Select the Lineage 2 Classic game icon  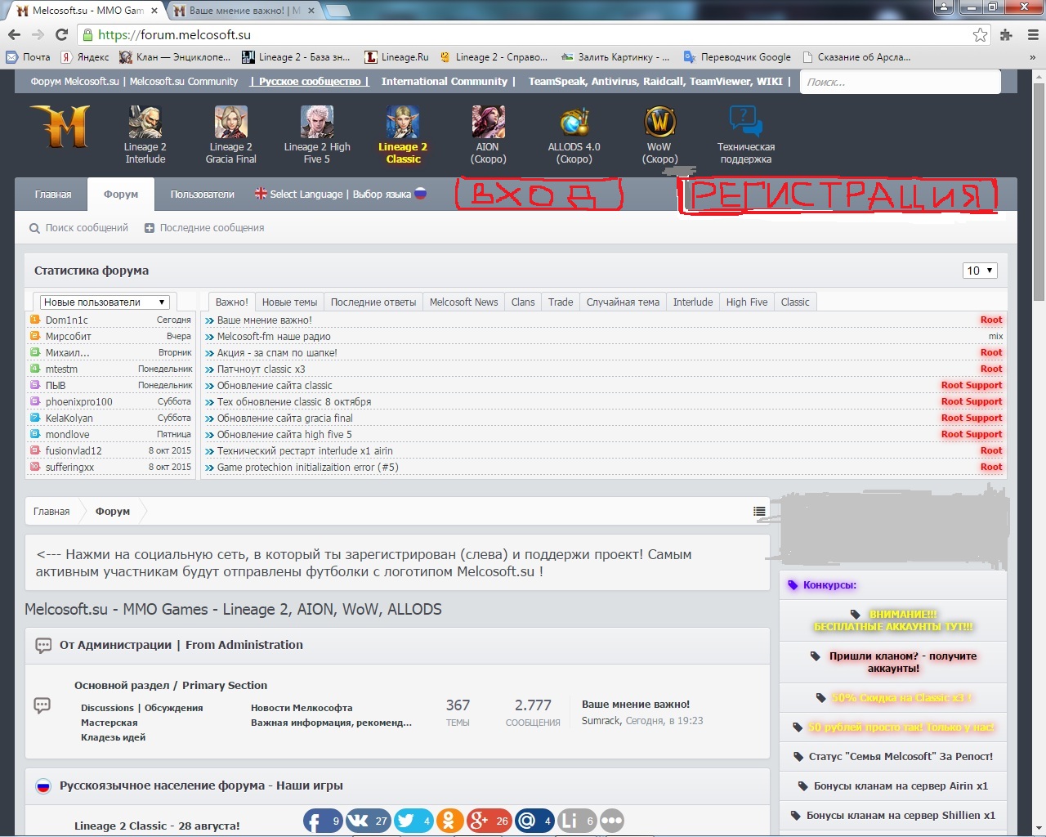(x=403, y=123)
